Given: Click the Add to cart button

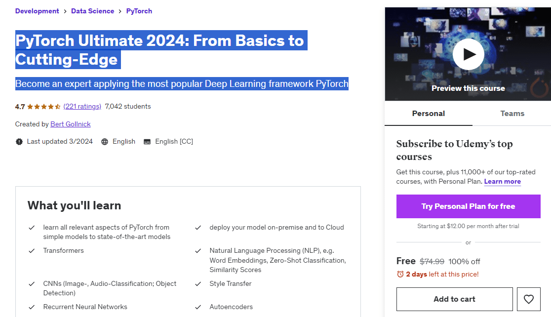Looking at the screenshot, I should [x=454, y=299].
